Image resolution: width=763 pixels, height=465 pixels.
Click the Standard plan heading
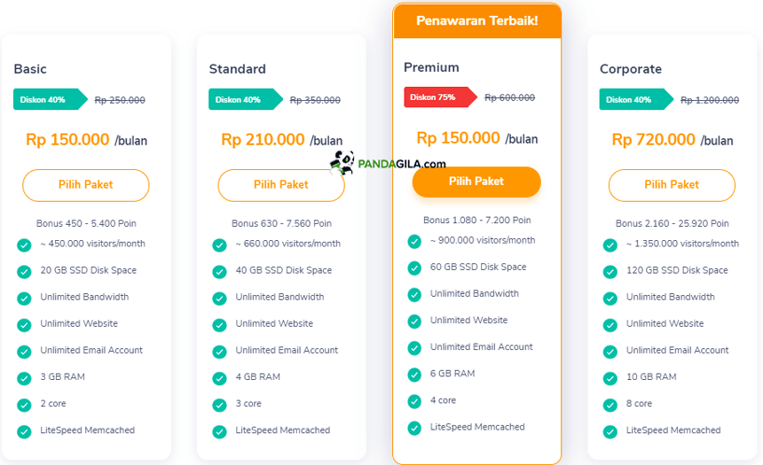pyautogui.click(x=238, y=69)
